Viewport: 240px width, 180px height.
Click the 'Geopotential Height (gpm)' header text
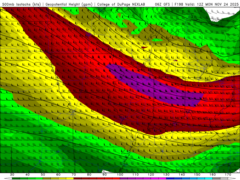69,4
